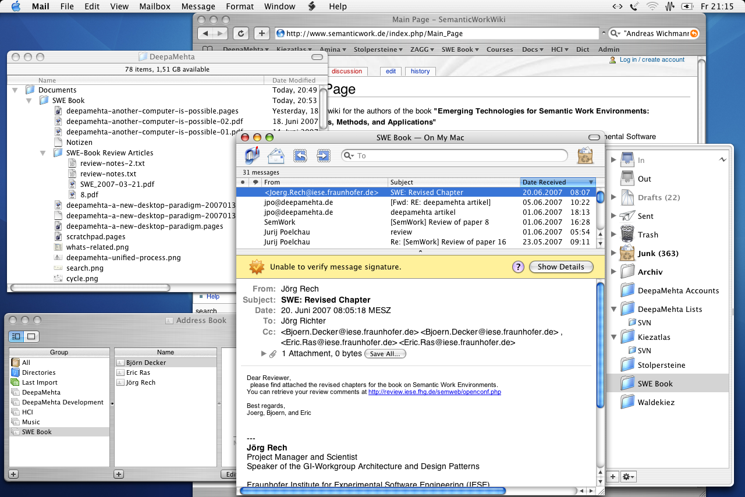Open the Trash mailbox in drawer
This screenshot has width=745, height=497.
[647, 235]
